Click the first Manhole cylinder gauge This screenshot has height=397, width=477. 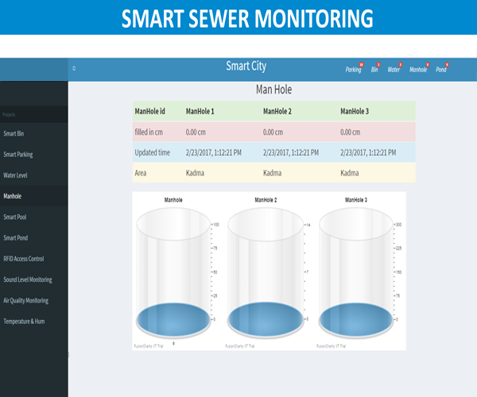pyautogui.click(x=173, y=270)
